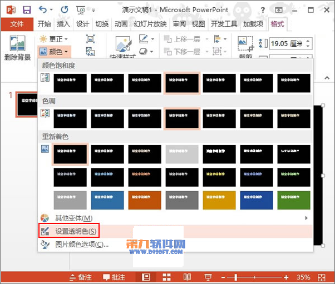Apply the orange light recolor swatch
335x284 pixels.
pos(145,200)
